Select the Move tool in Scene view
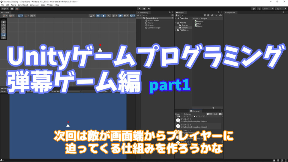Screen dimensions: 288x162 coord(4,25)
